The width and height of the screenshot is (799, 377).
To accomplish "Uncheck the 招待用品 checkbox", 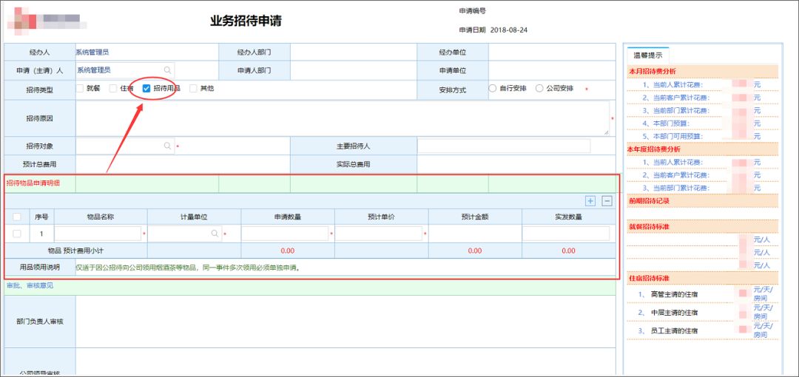I will pos(146,88).
